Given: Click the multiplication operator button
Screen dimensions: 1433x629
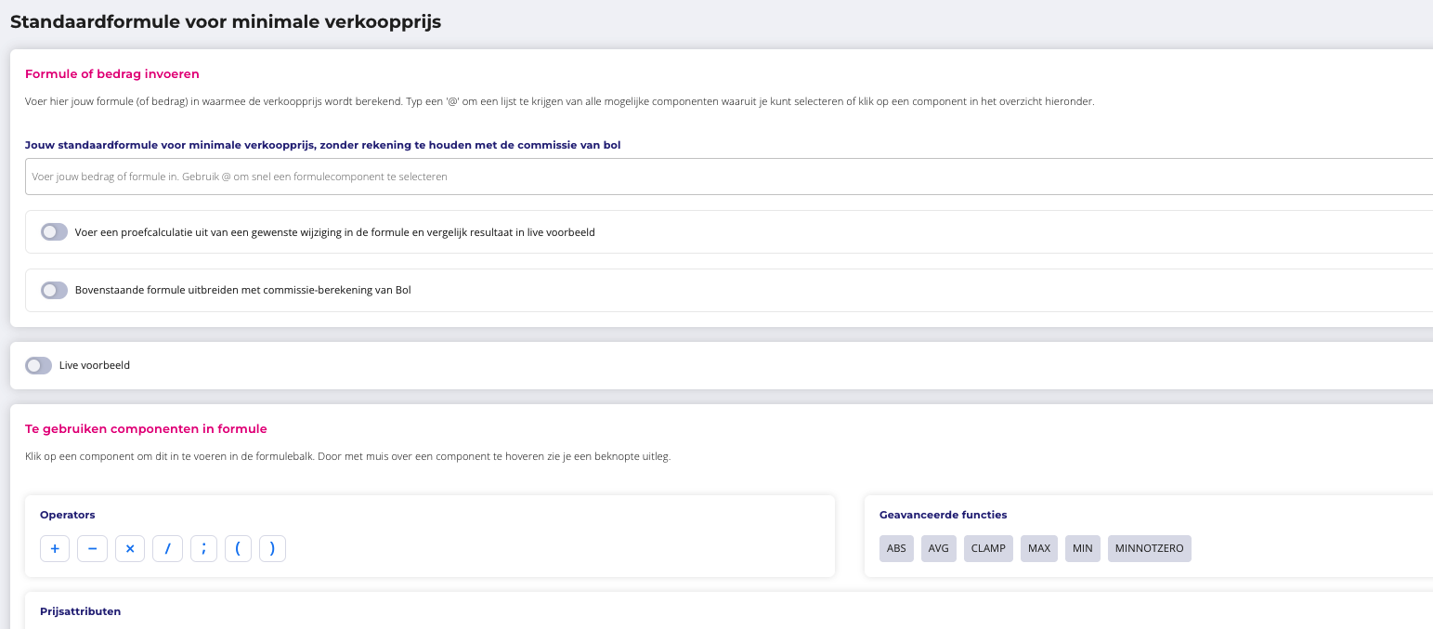Looking at the screenshot, I should pos(130,549).
